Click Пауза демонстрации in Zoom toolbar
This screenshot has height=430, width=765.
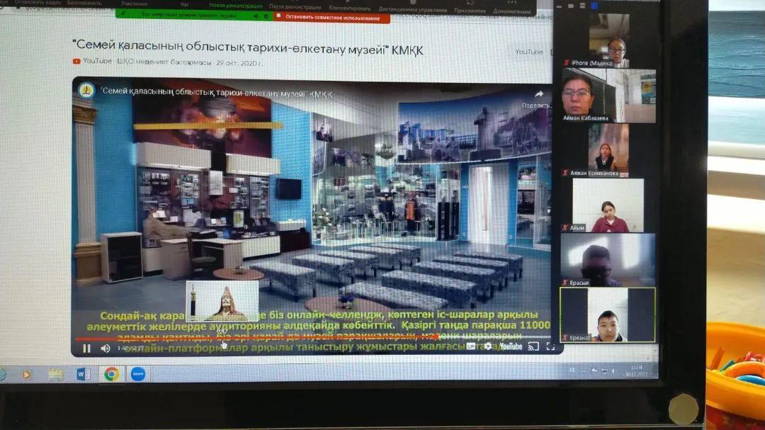(295, 7)
